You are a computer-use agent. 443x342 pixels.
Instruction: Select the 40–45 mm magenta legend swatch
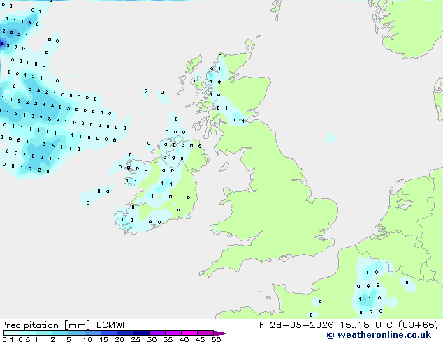189,333
